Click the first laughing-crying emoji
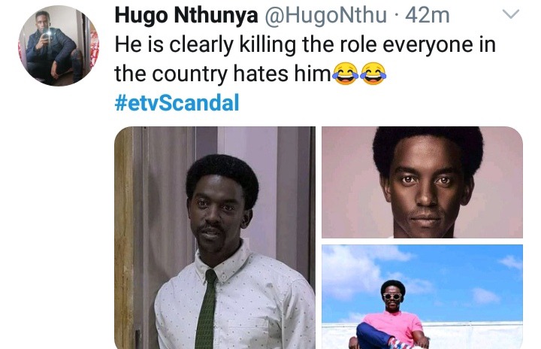This screenshot has width=541, height=349. [345, 74]
